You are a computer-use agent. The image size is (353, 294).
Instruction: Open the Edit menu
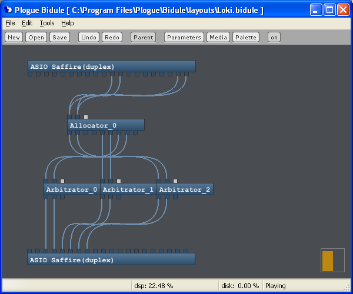(x=27, y=23)
